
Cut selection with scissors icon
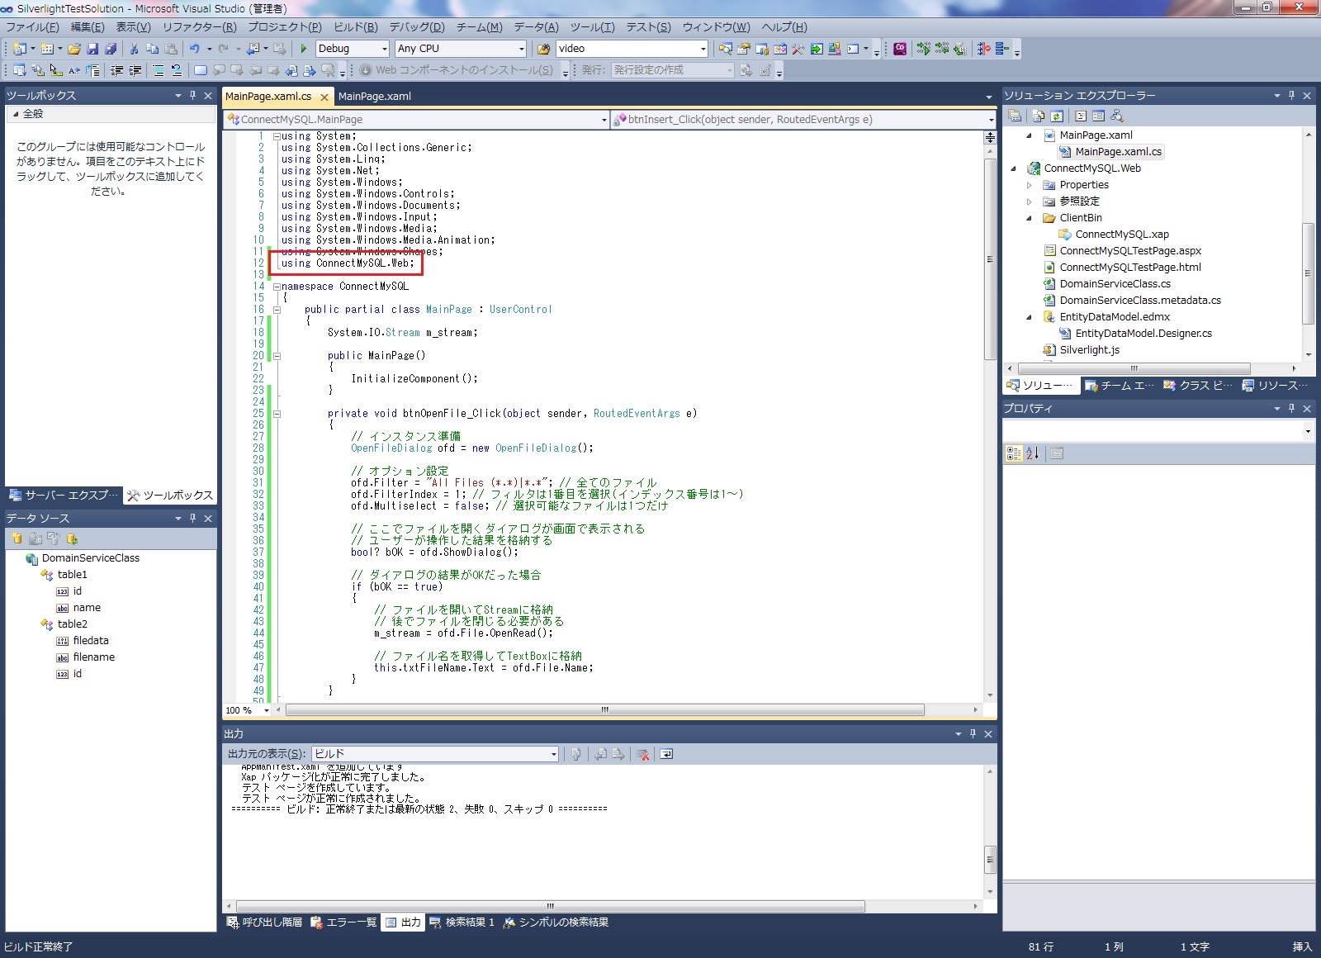135,49
